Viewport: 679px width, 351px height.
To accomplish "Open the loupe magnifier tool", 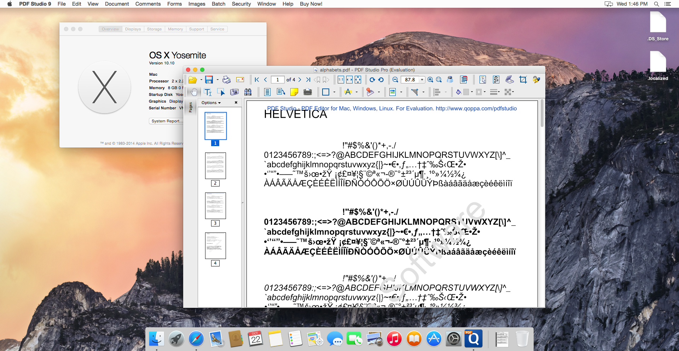I will pyautogui.click(x=450, y=80).
